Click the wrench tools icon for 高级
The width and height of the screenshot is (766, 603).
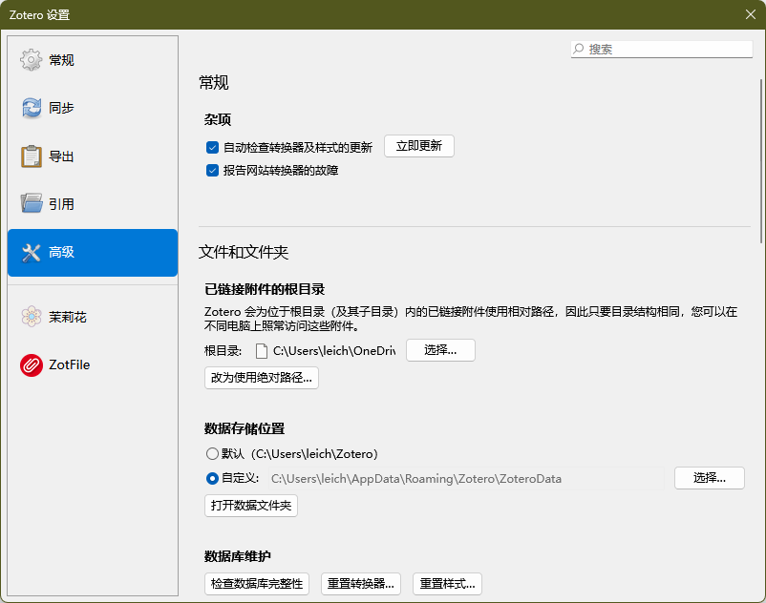point(32,252)
